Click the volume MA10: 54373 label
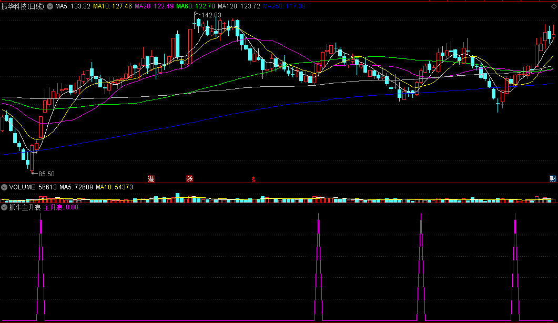 [x=114, y=187]
